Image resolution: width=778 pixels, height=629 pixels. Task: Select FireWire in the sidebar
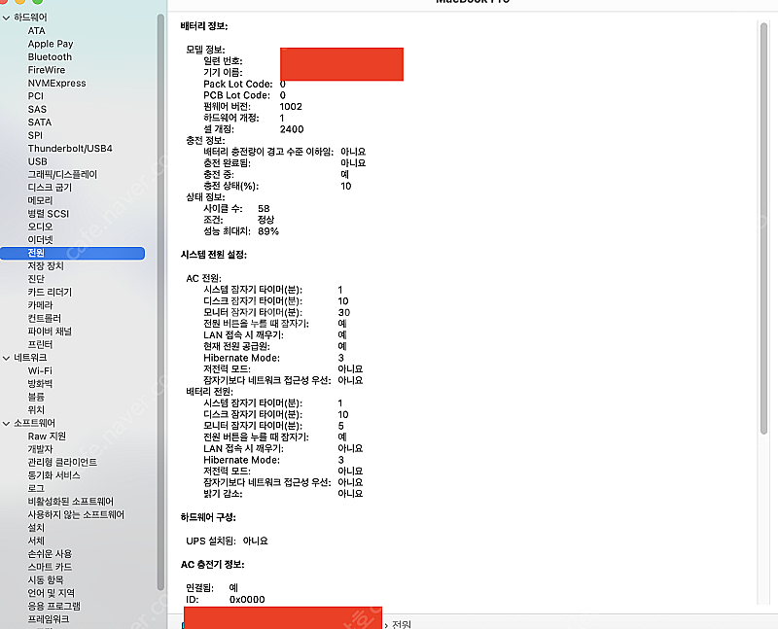(46, 70)
